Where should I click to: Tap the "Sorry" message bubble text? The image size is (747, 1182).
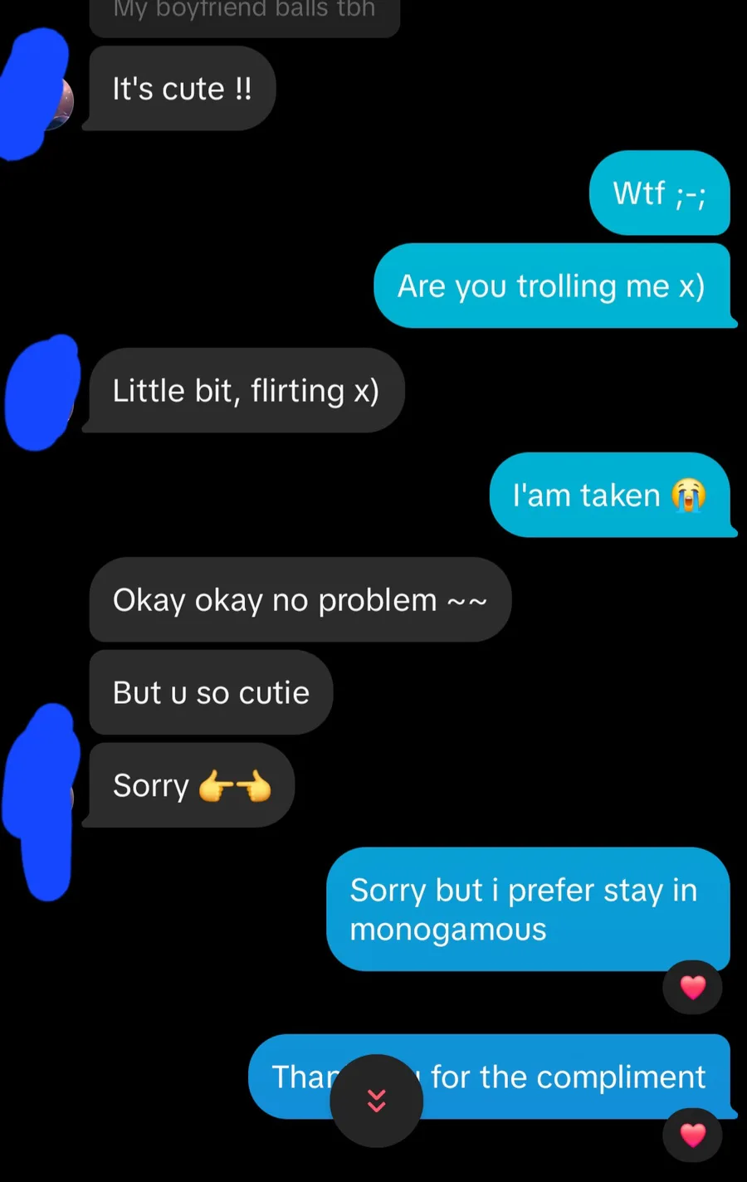point(151,785)
